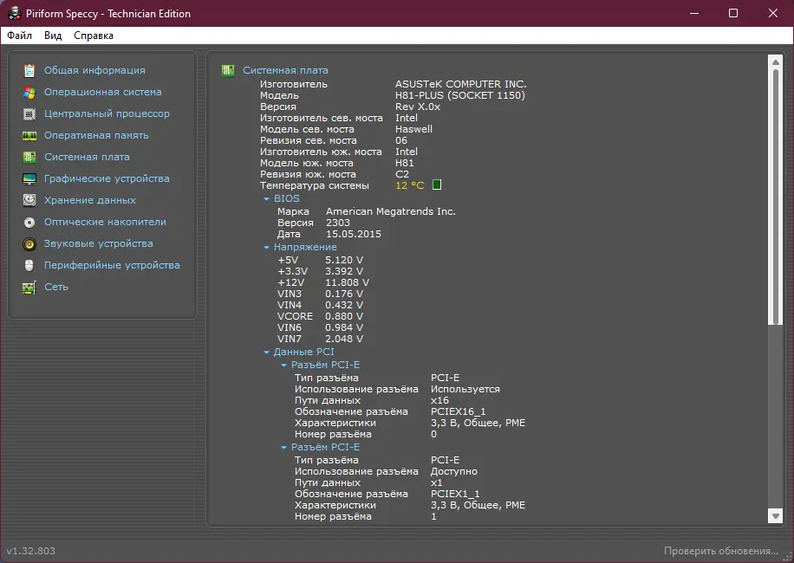
Task: Click the Звуковые устройства speaker icon
Action: (29, 243)
